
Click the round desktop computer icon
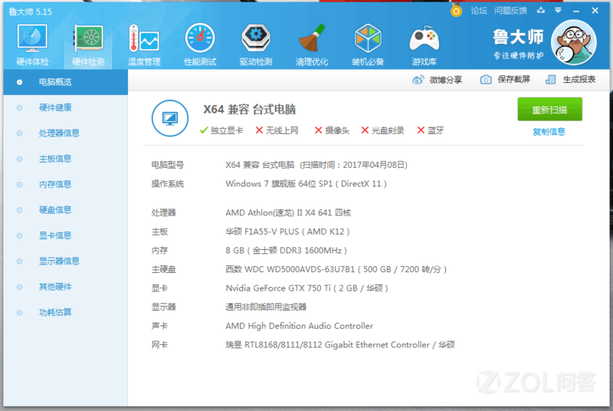click(x=170, y=118)
